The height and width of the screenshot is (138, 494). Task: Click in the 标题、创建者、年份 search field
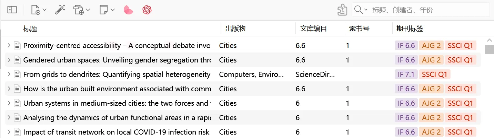[427, 10]
